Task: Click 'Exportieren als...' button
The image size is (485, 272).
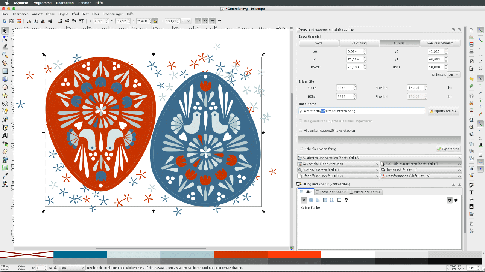Action: [444, 111]
